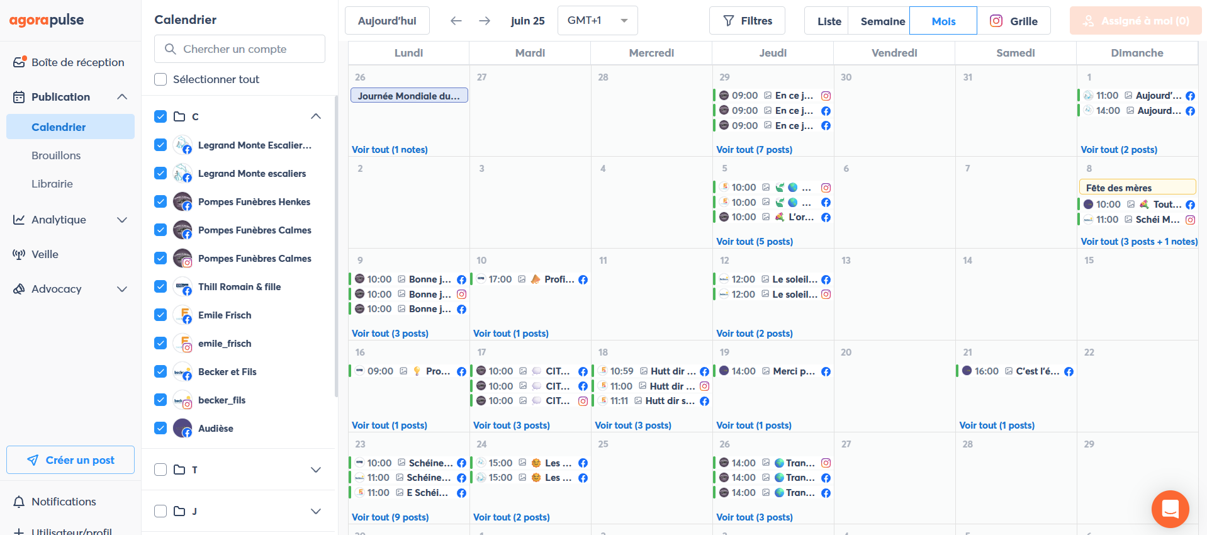Click Assigné à moi (0) button
This screenshot has height=535, width=1207.
pos(1135,21)
